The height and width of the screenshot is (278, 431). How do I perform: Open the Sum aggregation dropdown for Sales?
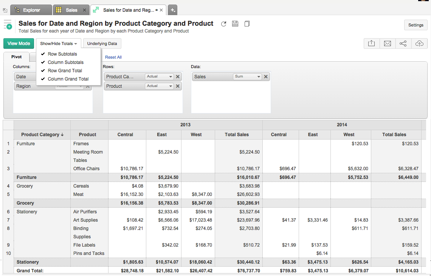(247, 76)
